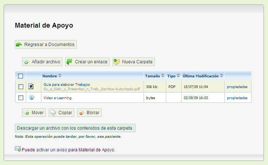Click the Mover button label
The height and width of the screenshot is (165, 268).
click(38, 113)
